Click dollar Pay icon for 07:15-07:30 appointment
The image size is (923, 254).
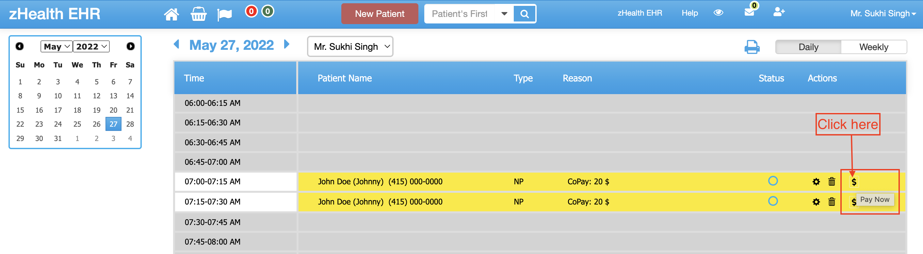(853, 202)
